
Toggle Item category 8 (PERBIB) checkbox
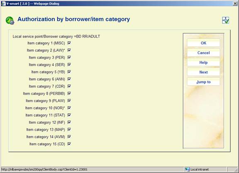(69, 94)
